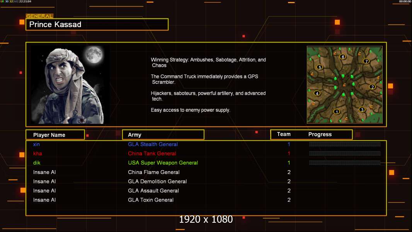Click Insane AI in GLA Demolition row
The height and width of the screenshot is (232, 412).
[44, 181]
